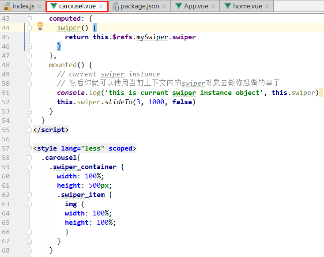Viewport: 324px width, 257px height.
Task: Click fold end marker at line 67
Action: [x=29, y=241]
